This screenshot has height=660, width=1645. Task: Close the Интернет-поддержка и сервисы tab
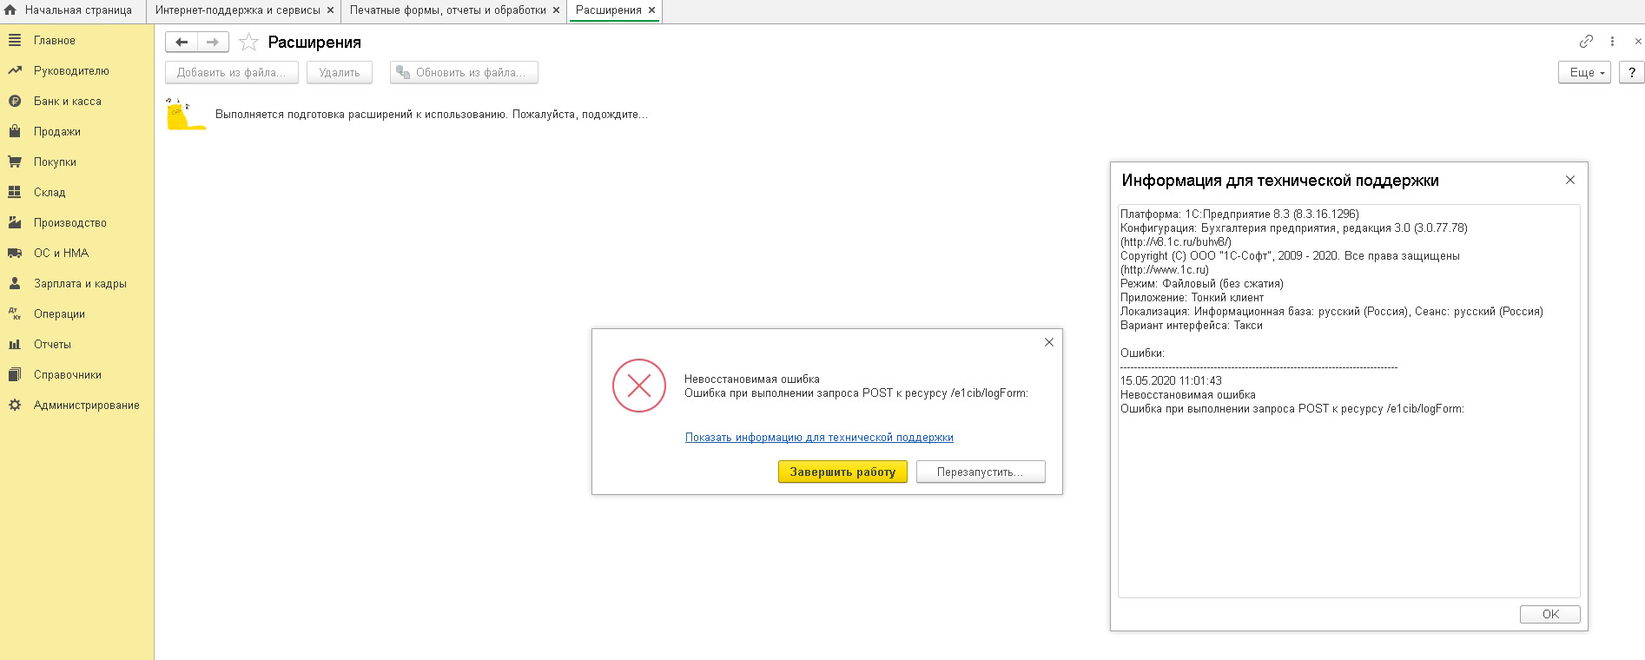tap(330, 10)
